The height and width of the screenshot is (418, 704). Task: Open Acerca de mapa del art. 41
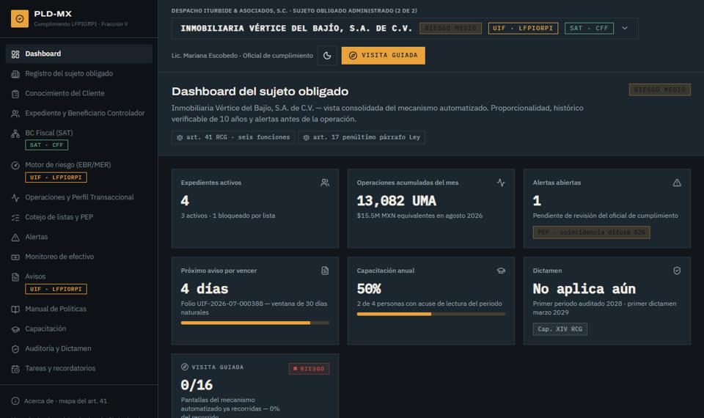[65, 401]
